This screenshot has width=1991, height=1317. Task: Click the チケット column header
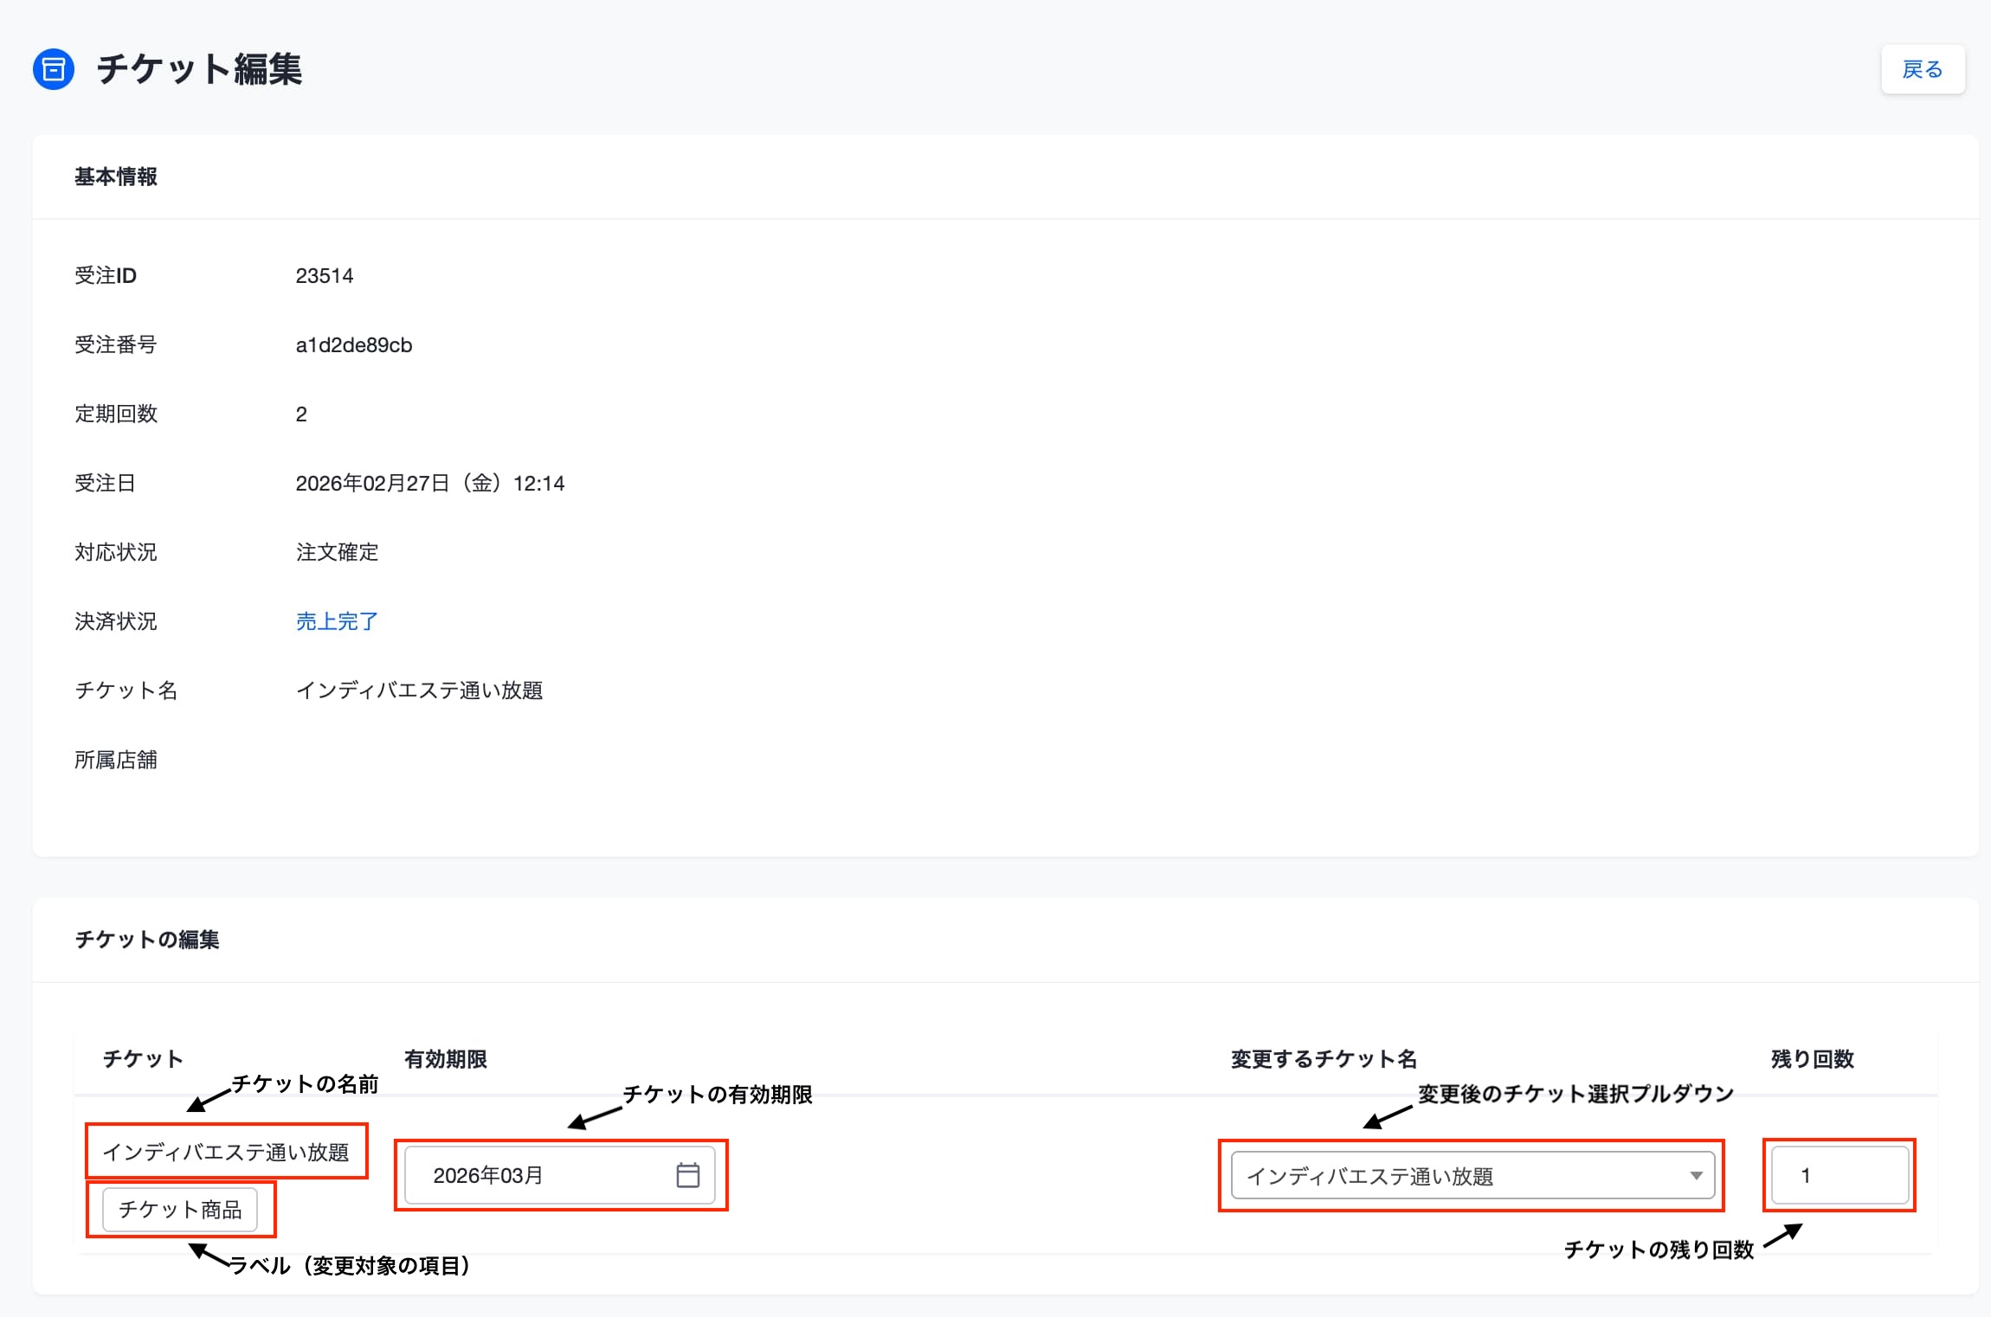coord(144,1059)
